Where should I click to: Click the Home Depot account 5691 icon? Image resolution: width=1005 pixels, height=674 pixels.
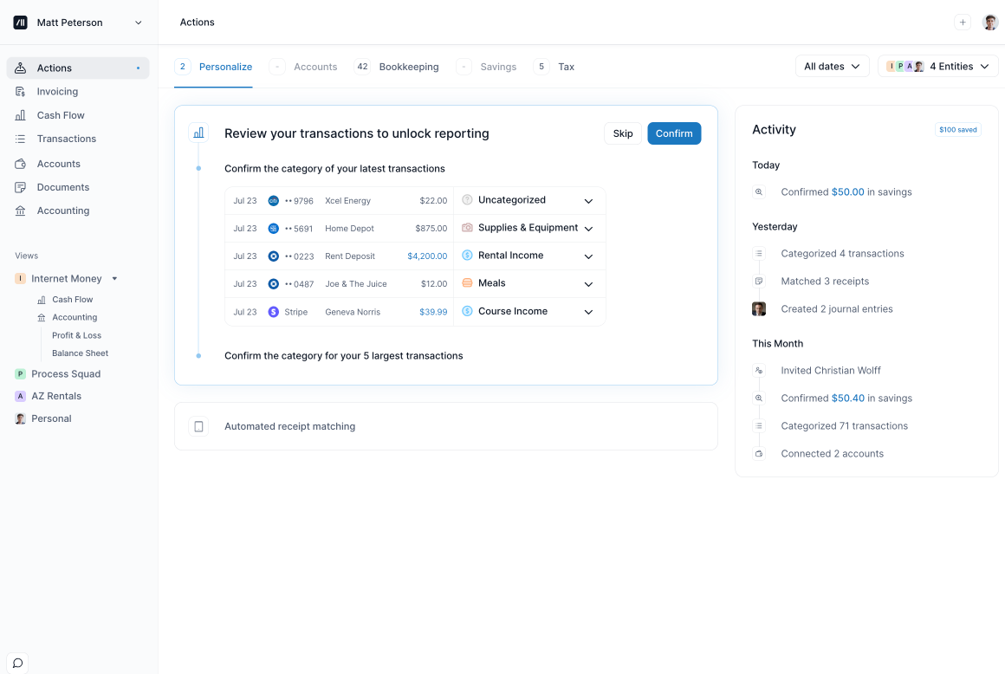[273, 228]
